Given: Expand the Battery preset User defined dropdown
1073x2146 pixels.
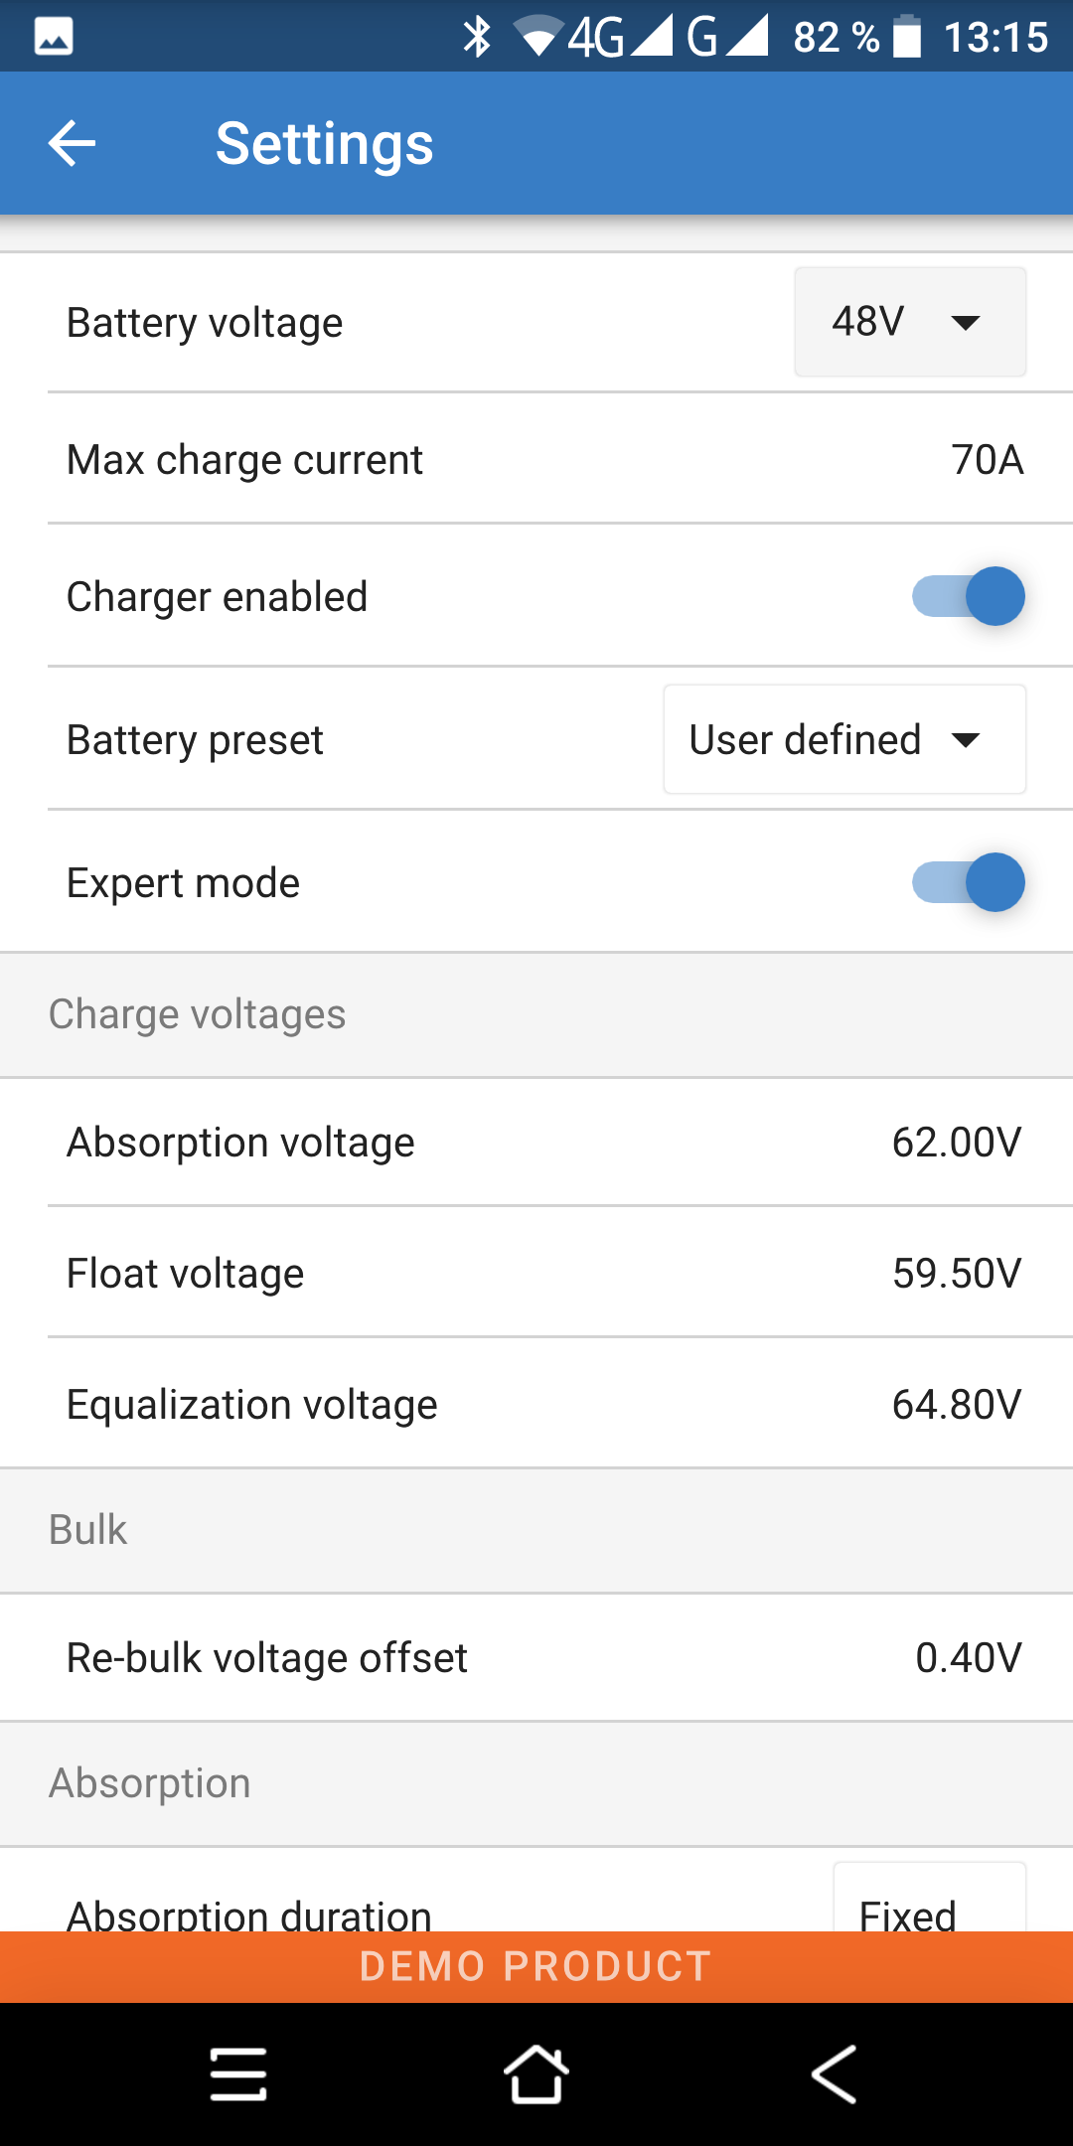Looking at the screenshot, I should (844, 739).
